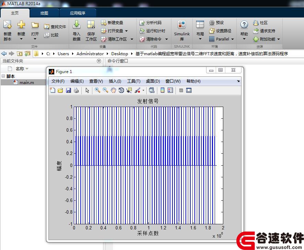Click the Link Plot icon
Image resolution: width=304 pixels, height=250 pixels.
coord(151,91)
